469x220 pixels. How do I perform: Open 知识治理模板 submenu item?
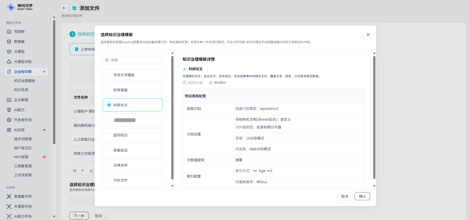[25, 81]
